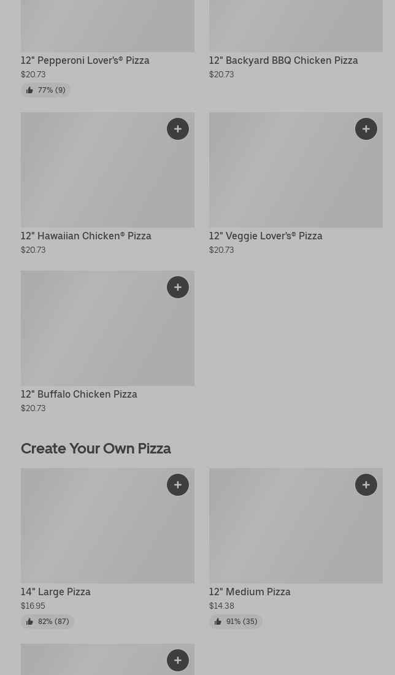395x675 pixels.
Task: Open 12" Backyard BBQ Chicken Pizza title
Action: coord(283,61)
